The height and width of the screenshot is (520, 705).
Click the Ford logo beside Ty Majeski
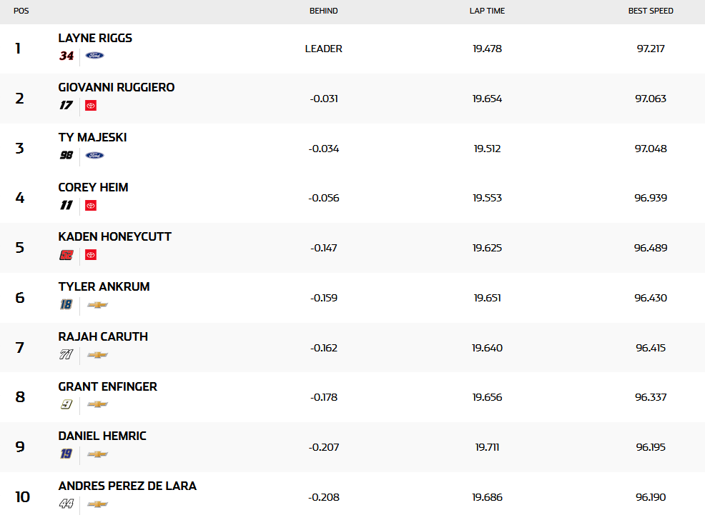tap(94, 155)
